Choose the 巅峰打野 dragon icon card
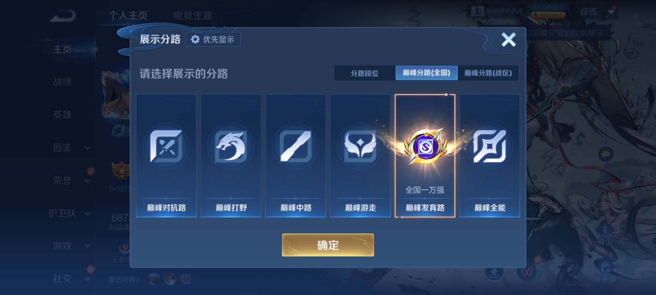Viewport: 656px width, 295px height. tap(231, 156)
